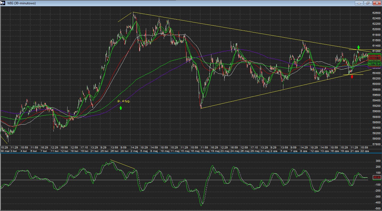Restore down the WIG chart window
Viewport: 382px width, 211px height.
point(368,3)
